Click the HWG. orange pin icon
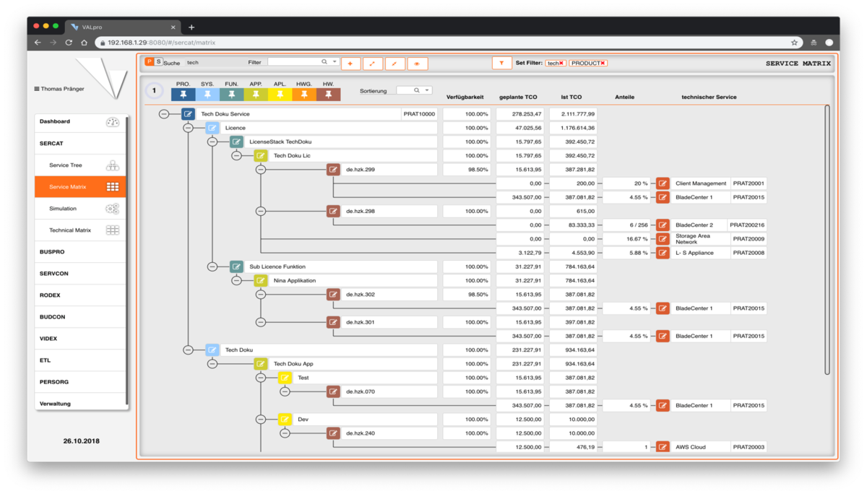Viewport: 867px width, 494px height. [304, 95]
